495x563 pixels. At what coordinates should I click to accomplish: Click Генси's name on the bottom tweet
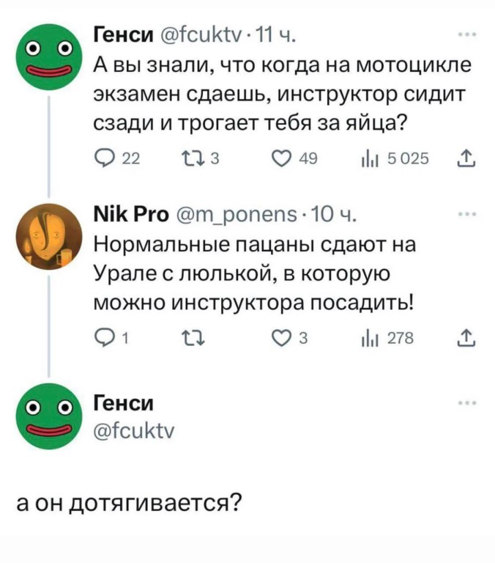pyautogui.click(x=124, y=404)
